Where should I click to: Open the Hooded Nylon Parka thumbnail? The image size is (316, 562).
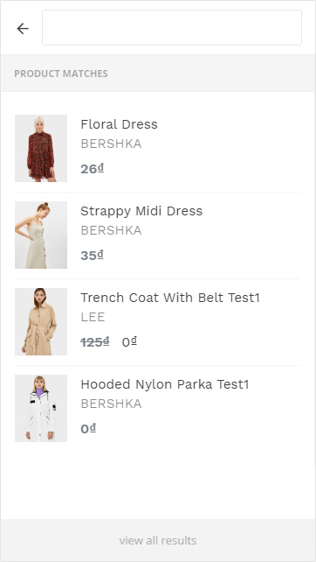[41, 408]
